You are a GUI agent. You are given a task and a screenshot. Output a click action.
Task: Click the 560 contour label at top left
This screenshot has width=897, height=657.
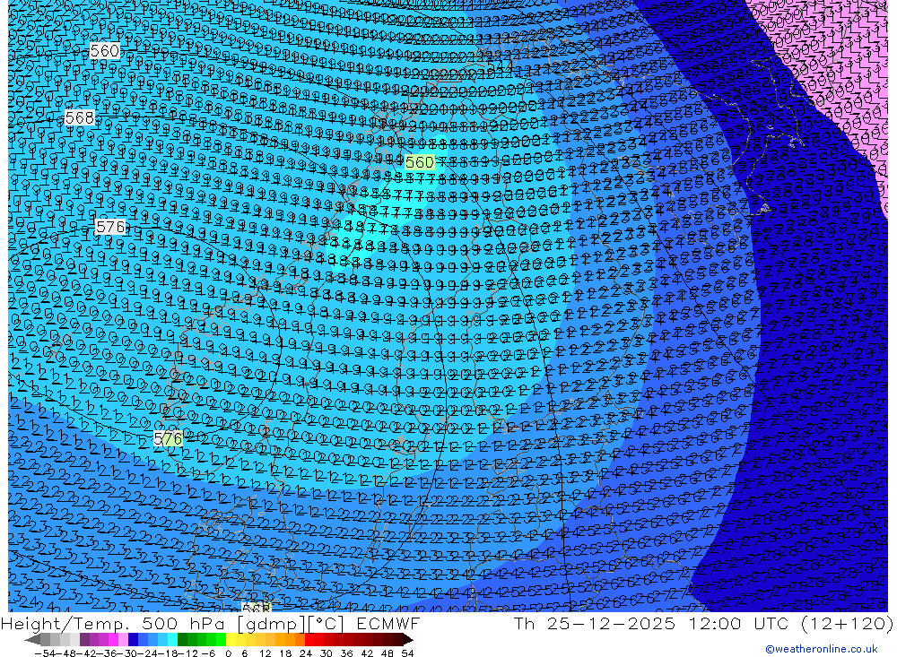105,51
